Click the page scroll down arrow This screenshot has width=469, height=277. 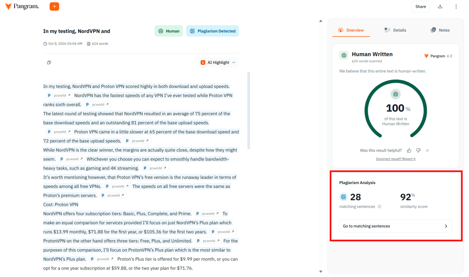(321, 272)
